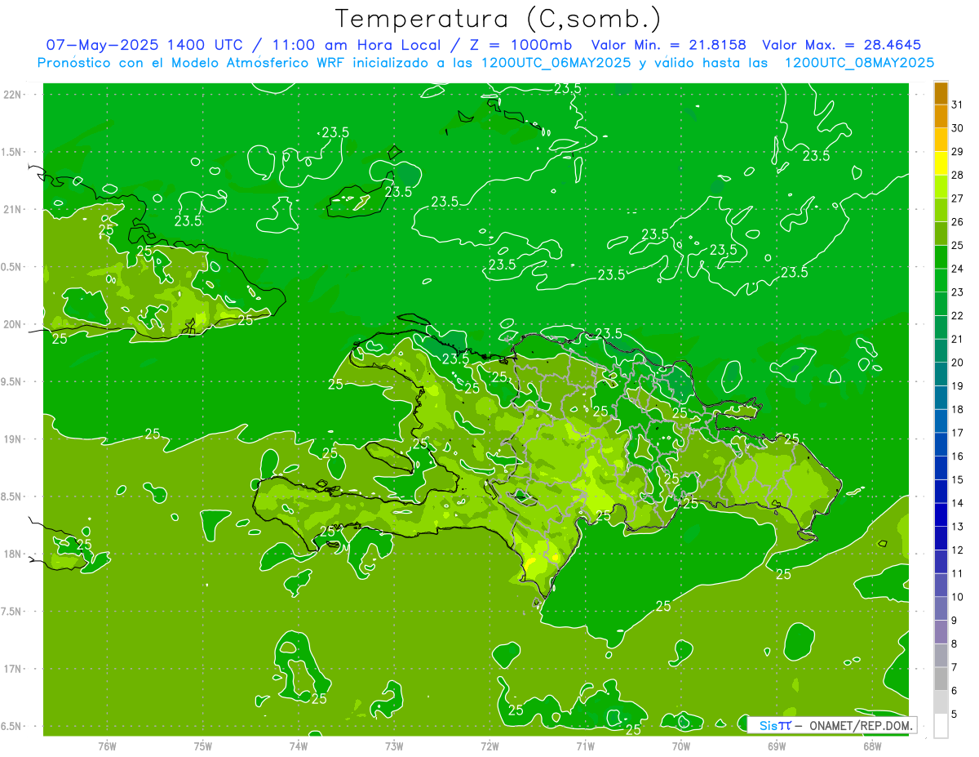This screenshot has width=979, height=757.
Task: Click the latitude label '21N'
Action: coord(11,209)
